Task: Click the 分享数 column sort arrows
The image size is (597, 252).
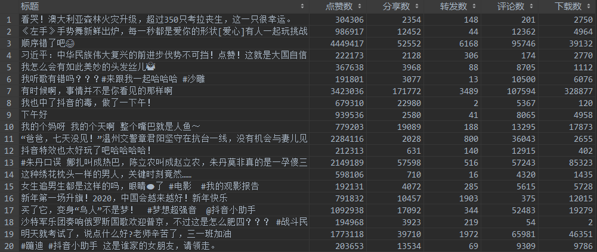Action: pyautogui.click(x=416, y=6)
